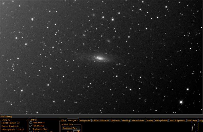Open the Status tab

63,121
